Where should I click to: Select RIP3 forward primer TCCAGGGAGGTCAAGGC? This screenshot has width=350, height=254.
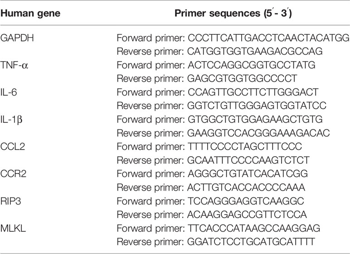pos(246,201)
